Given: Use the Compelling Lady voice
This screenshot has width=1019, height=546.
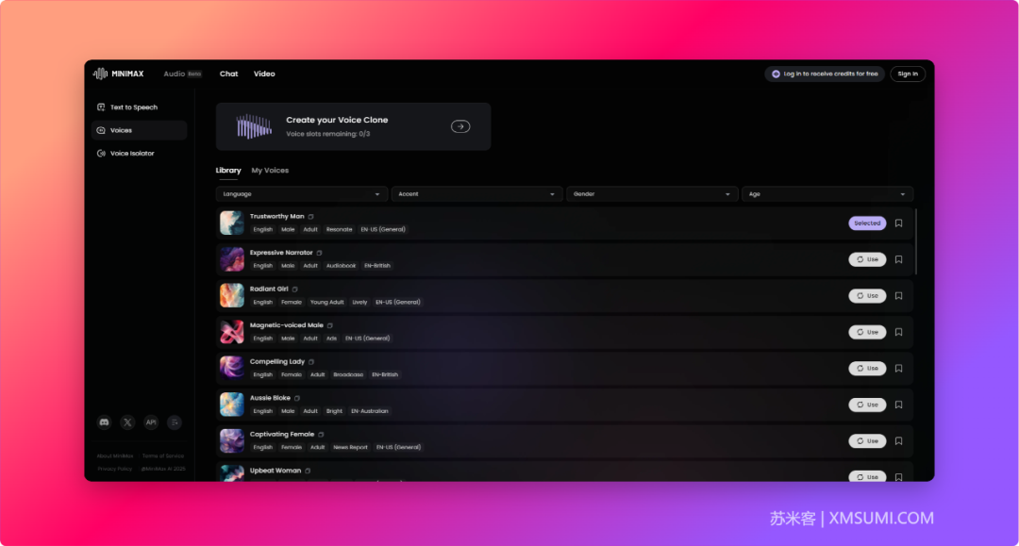Looking at the screenshot, I should point(867,369).
